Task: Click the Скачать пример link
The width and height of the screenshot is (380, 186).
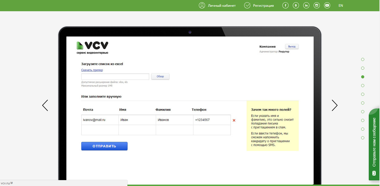Action: [x=92, y=70]
